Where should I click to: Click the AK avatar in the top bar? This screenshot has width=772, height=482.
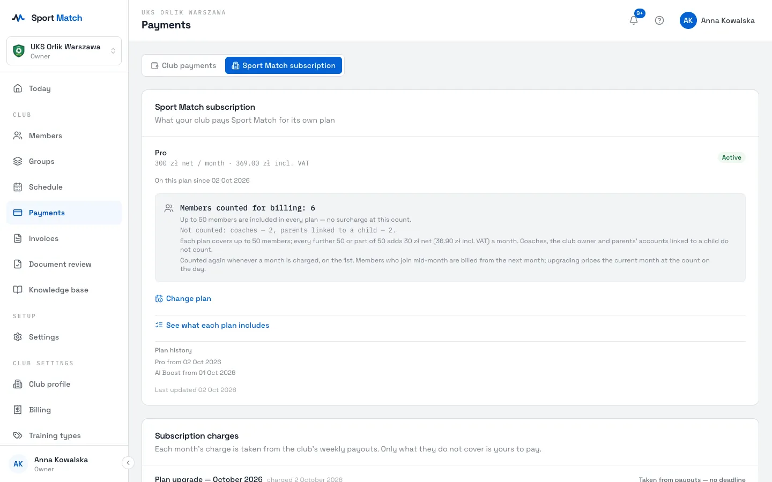click(688, 20)
